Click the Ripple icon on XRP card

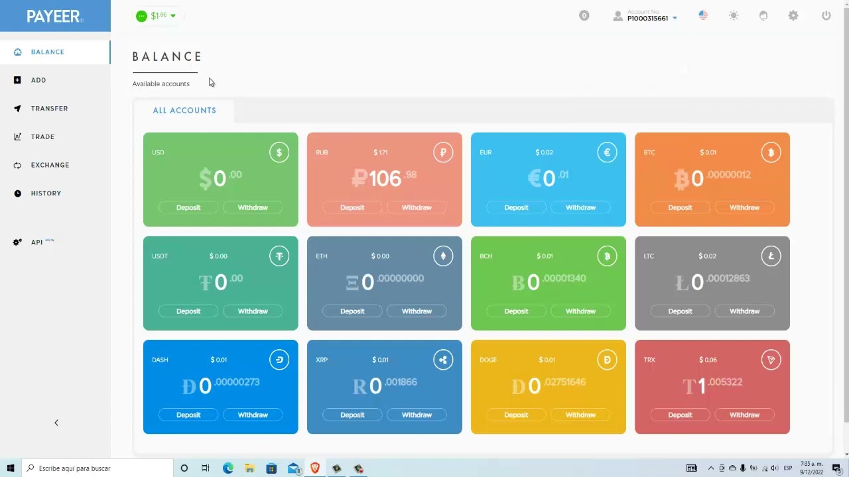[x=443, y=360]
